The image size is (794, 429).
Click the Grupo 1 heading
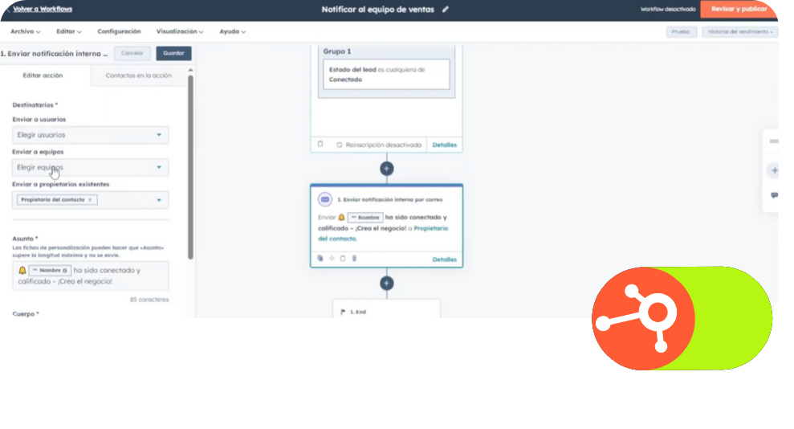(337, 51)
